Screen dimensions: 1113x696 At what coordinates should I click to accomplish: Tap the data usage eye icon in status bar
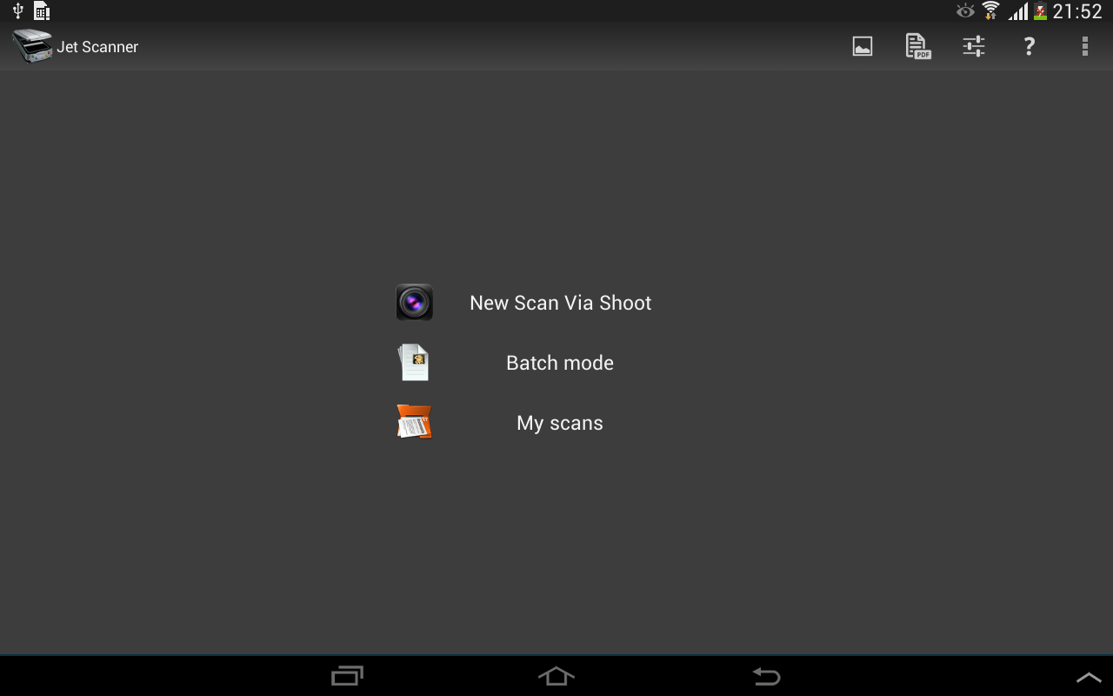(x=963, y=11)
